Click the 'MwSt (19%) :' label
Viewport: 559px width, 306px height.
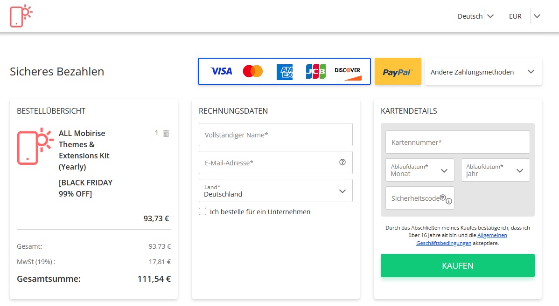36,262
